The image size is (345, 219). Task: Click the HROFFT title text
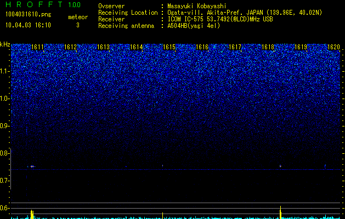34,4
